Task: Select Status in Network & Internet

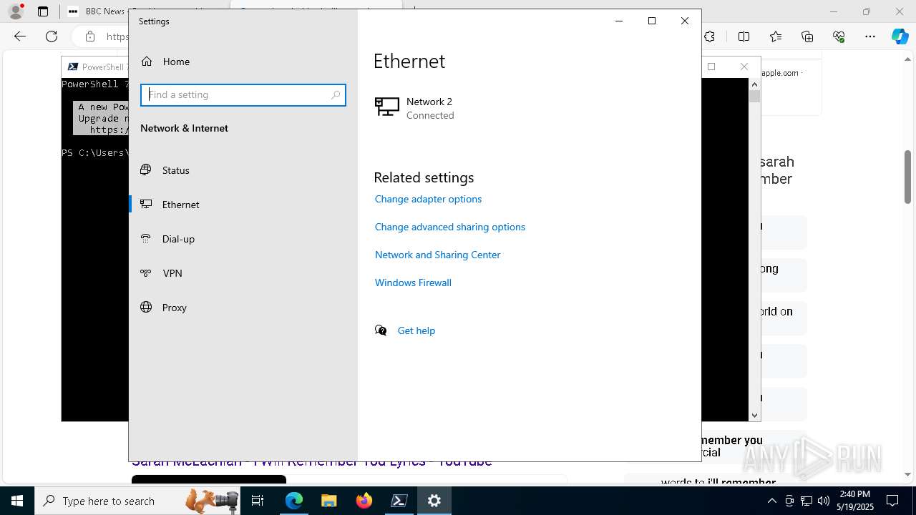Action: coord(243,170)
